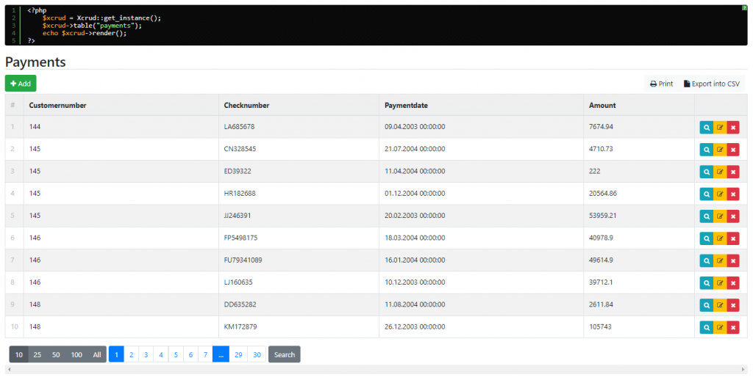Show 25 rows per page
This screenshot has height=380, width=753.
38,354
